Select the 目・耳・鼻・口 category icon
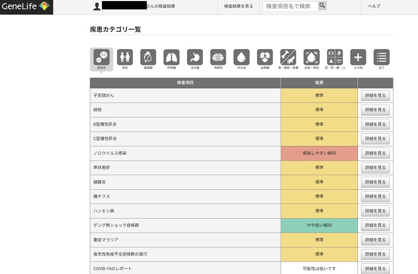The image size is (418, 274). tap(334, 58)
